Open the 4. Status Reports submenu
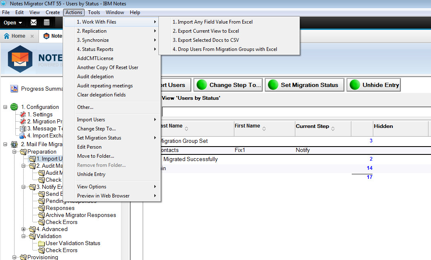Image resolution: width=431 pixels, height=260 pixels. coord(112,49)
